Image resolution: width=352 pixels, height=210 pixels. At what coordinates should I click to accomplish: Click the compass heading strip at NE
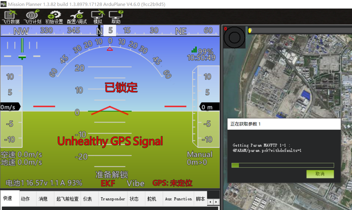click(x=181, y=31)
